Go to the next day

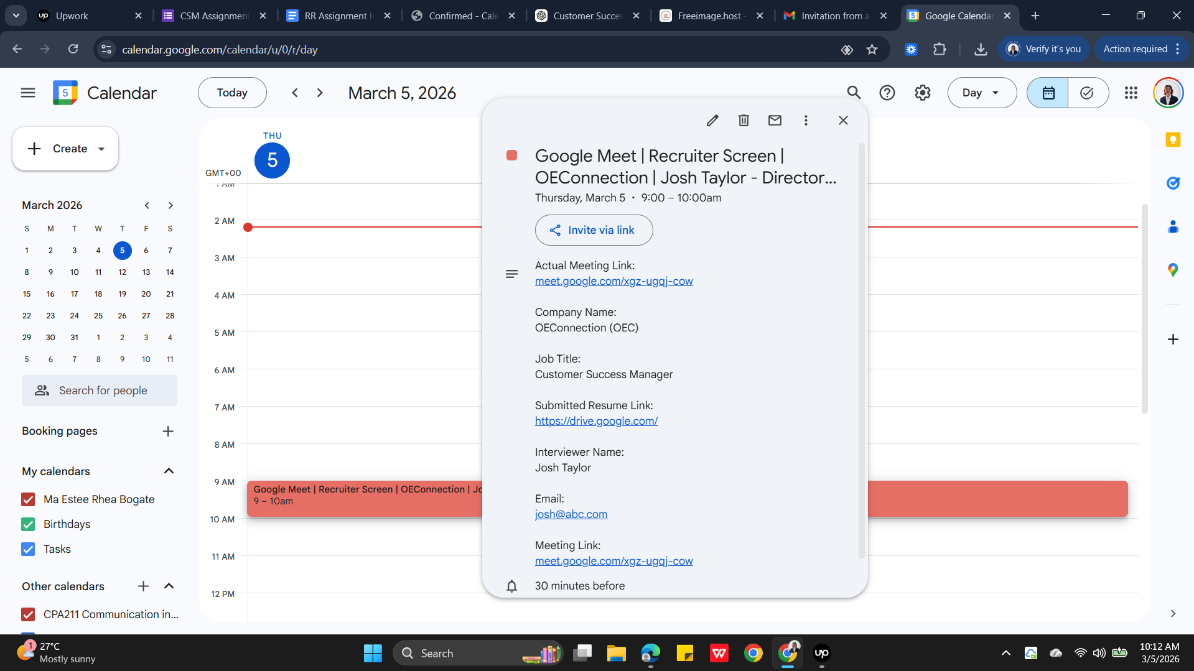320,93
